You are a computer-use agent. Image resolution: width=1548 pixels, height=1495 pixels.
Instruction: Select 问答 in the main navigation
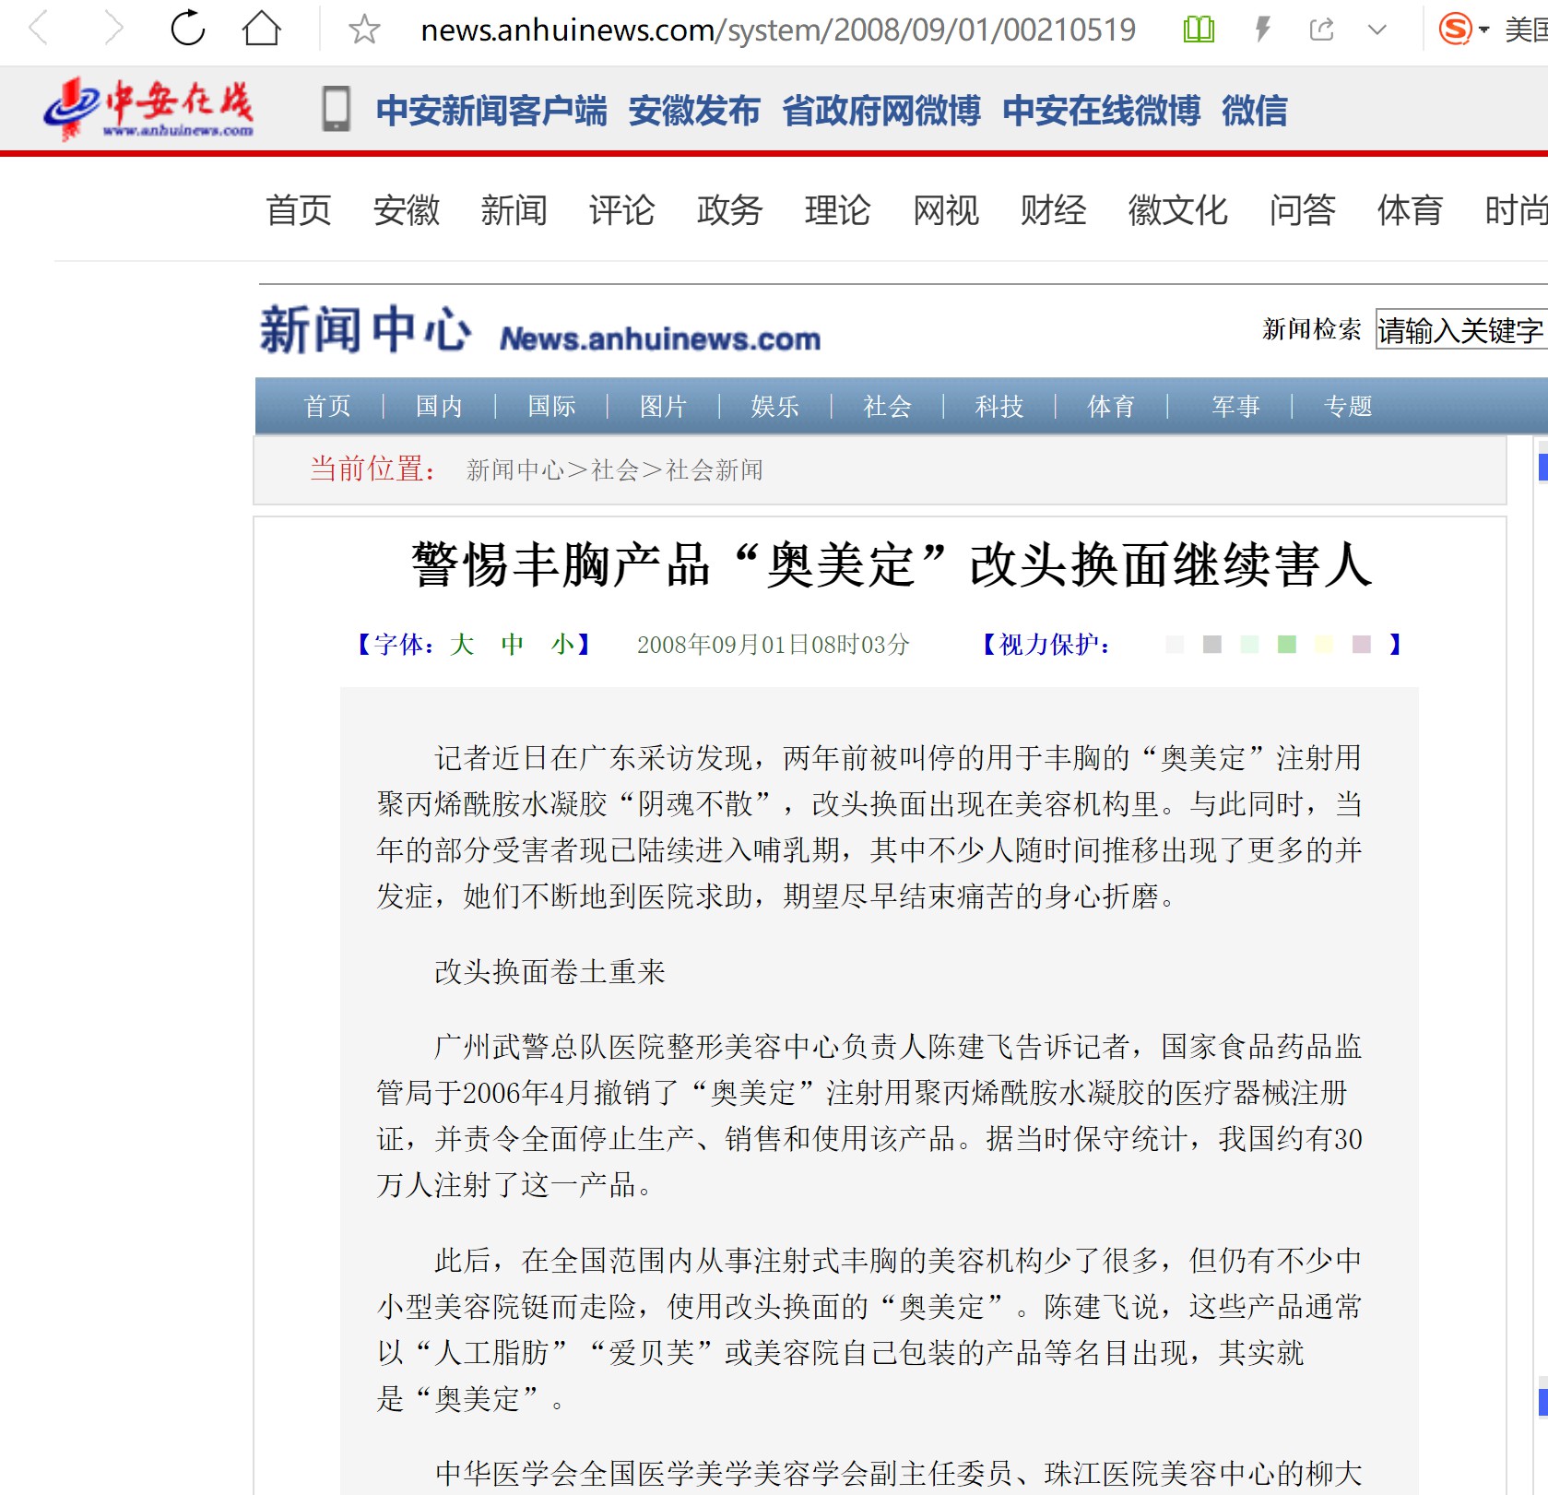tap(1303, 210)
